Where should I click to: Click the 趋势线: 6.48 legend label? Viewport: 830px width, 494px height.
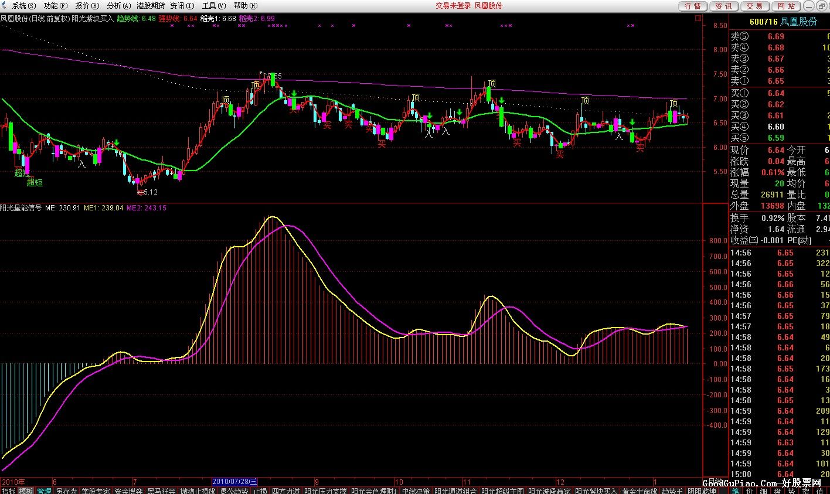coord(137,19)
